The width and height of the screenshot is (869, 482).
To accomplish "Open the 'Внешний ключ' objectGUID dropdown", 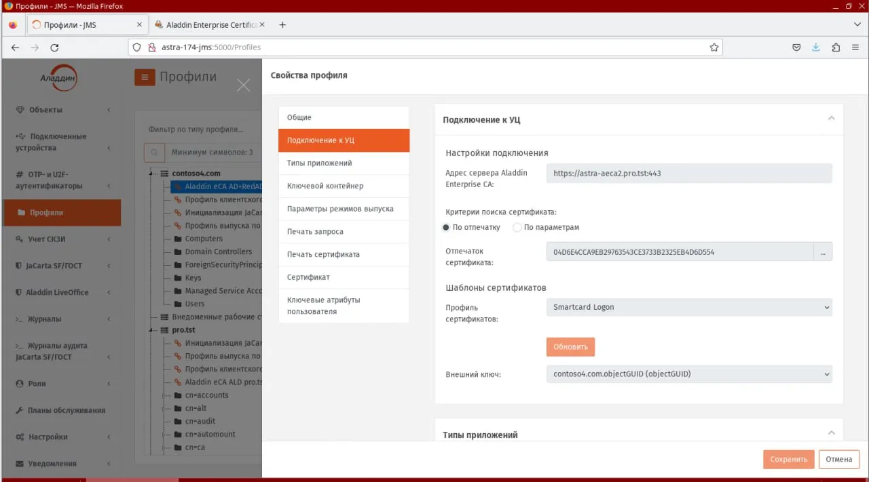I will [x=689, y=374].
